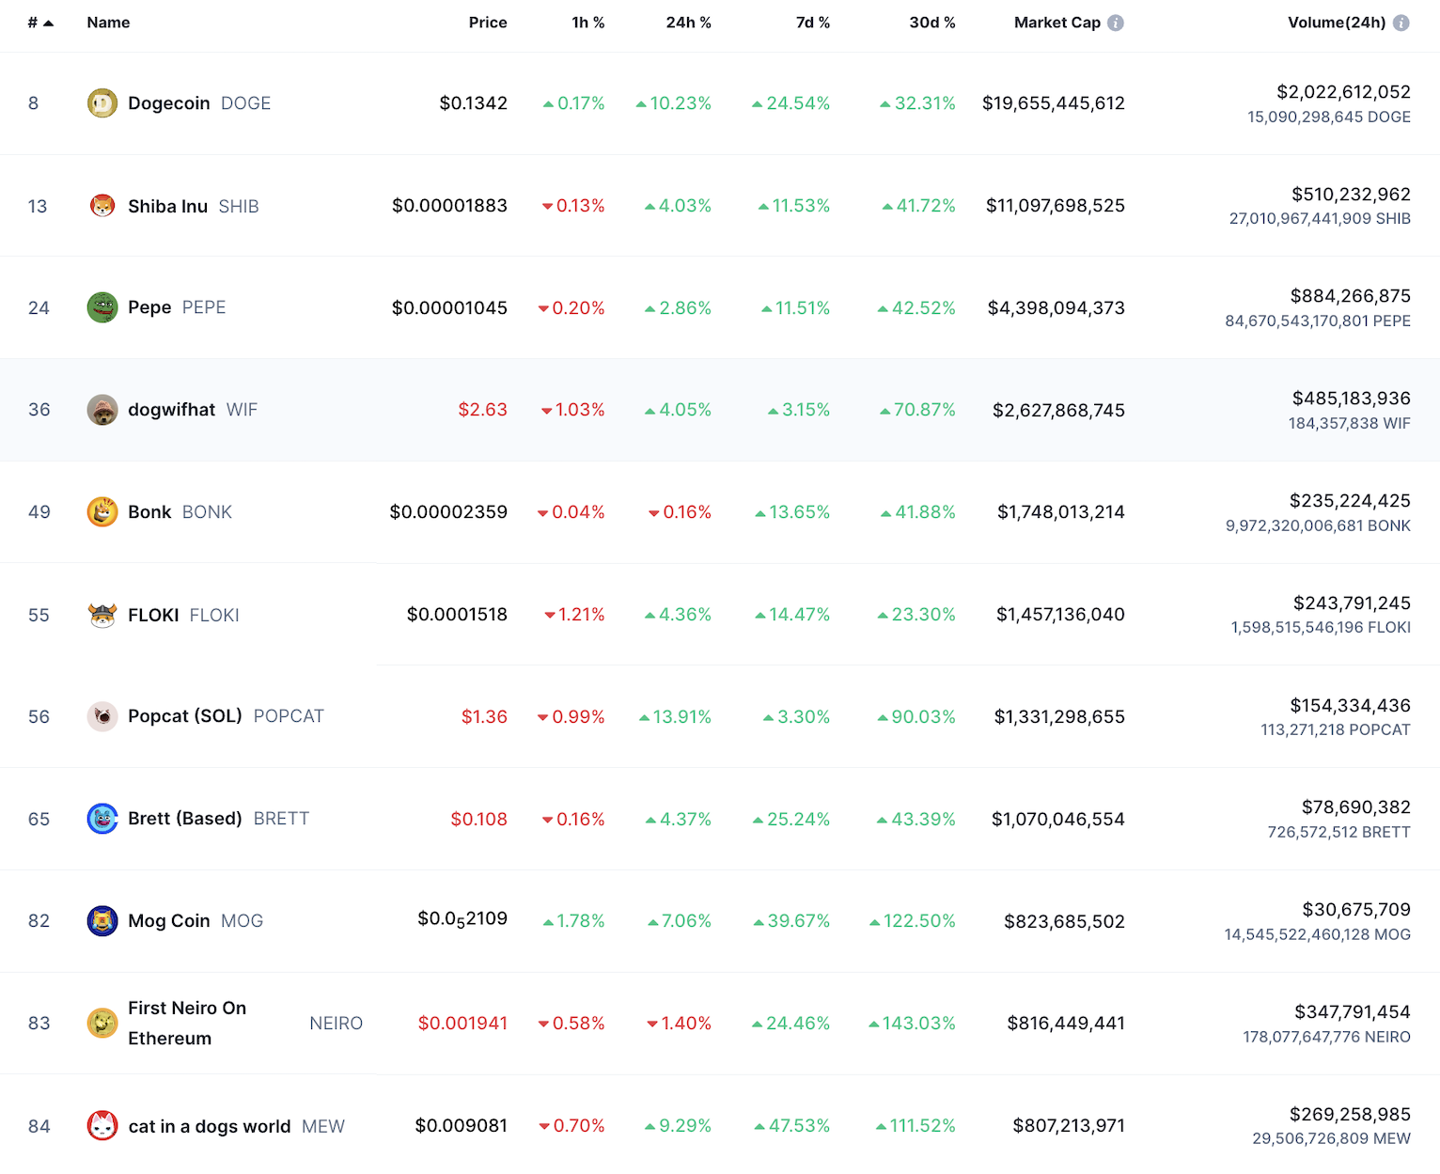Click Shiba Inu volume 27,010,967,441,909 SHIB

(1321, 219)
